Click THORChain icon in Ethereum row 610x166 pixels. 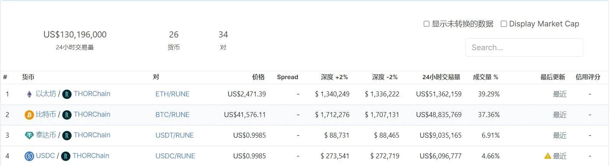point(67,94)
